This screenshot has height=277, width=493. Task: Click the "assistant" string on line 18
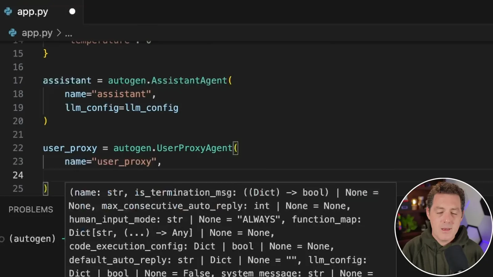[x=122, y=94]
